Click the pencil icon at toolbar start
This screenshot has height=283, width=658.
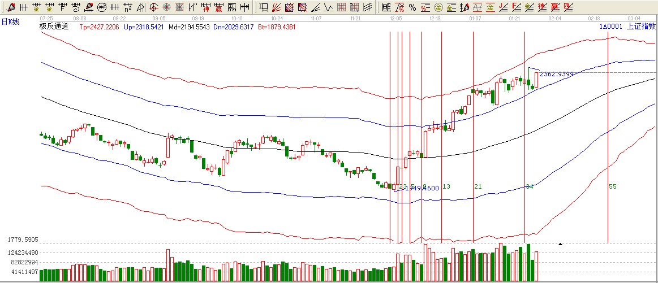[x=11, y=7]
